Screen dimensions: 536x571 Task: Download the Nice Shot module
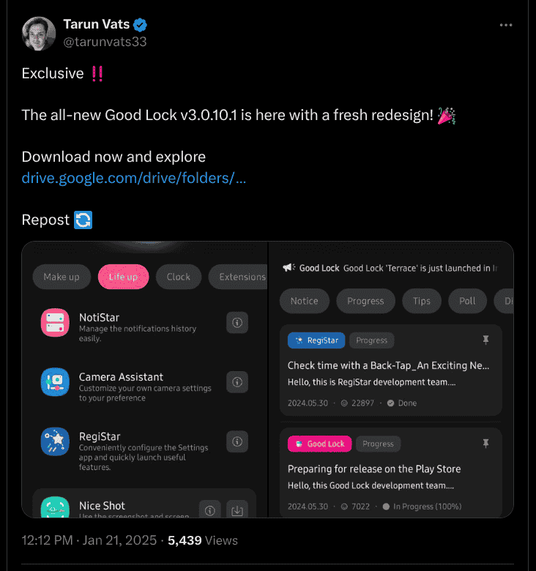[237, 510]
